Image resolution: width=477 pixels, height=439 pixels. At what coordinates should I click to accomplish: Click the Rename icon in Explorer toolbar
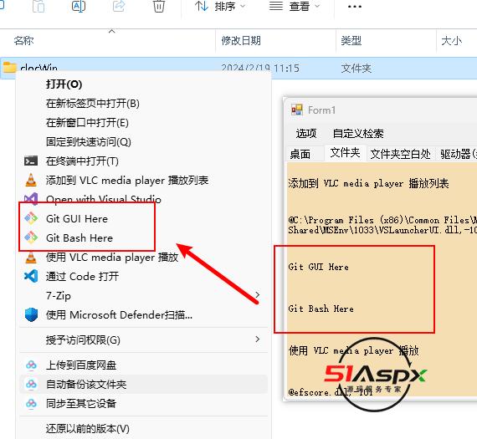click(79, 6)
